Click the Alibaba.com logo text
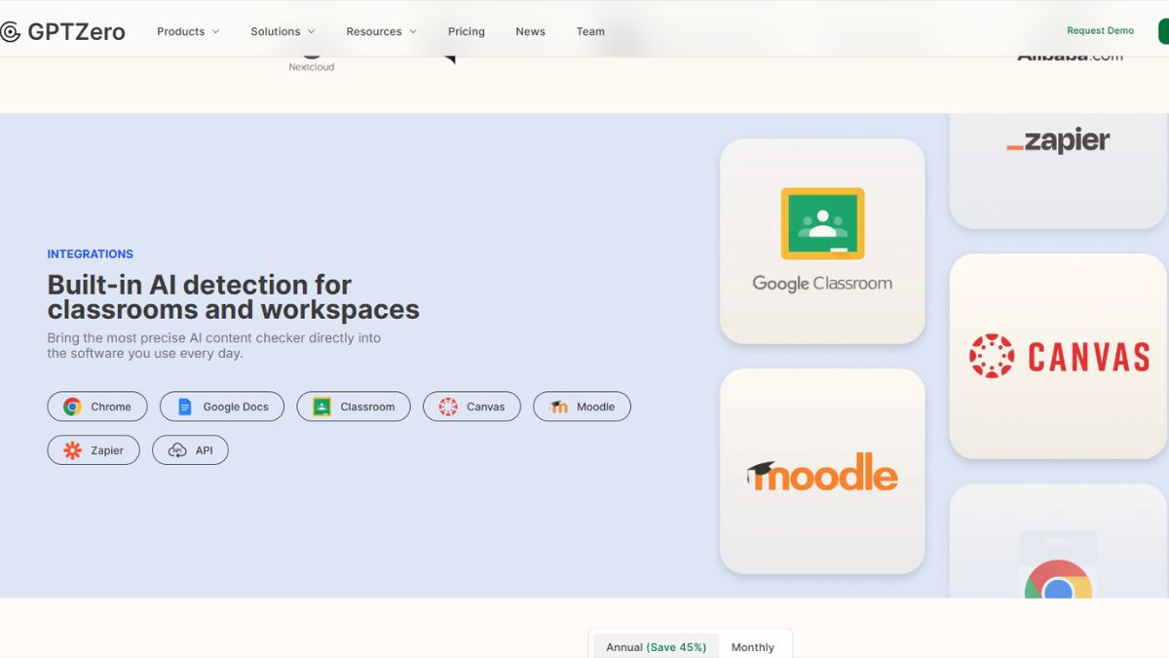This screenshot has width=1169, height=658. (1070, 57)
